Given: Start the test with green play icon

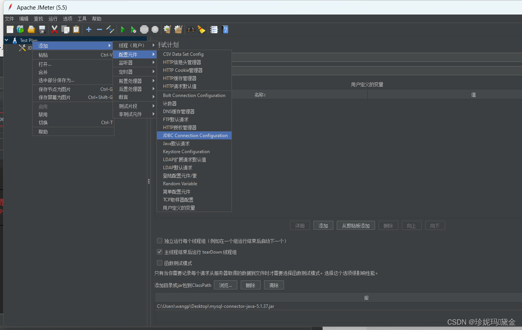Looking at the screenshot, I should click(x=122, y=29).
